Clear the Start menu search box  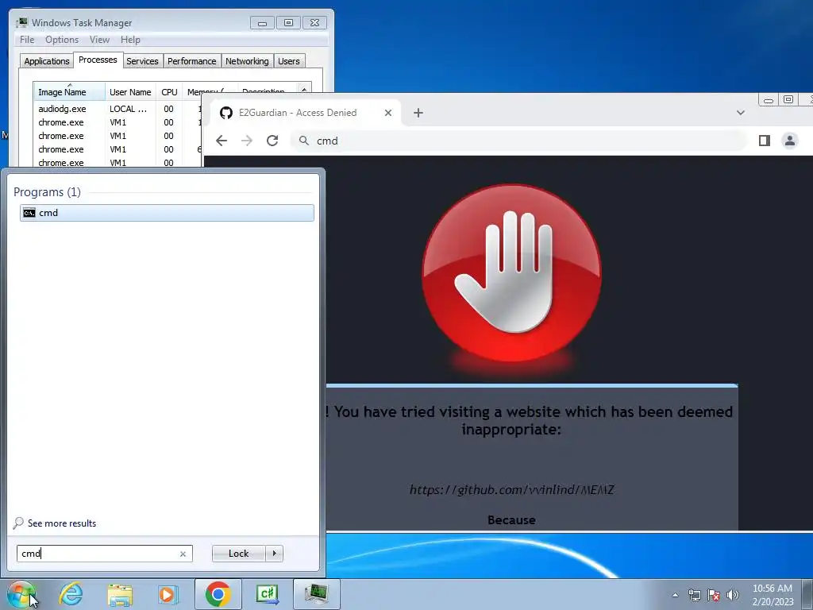pos(183,554)
